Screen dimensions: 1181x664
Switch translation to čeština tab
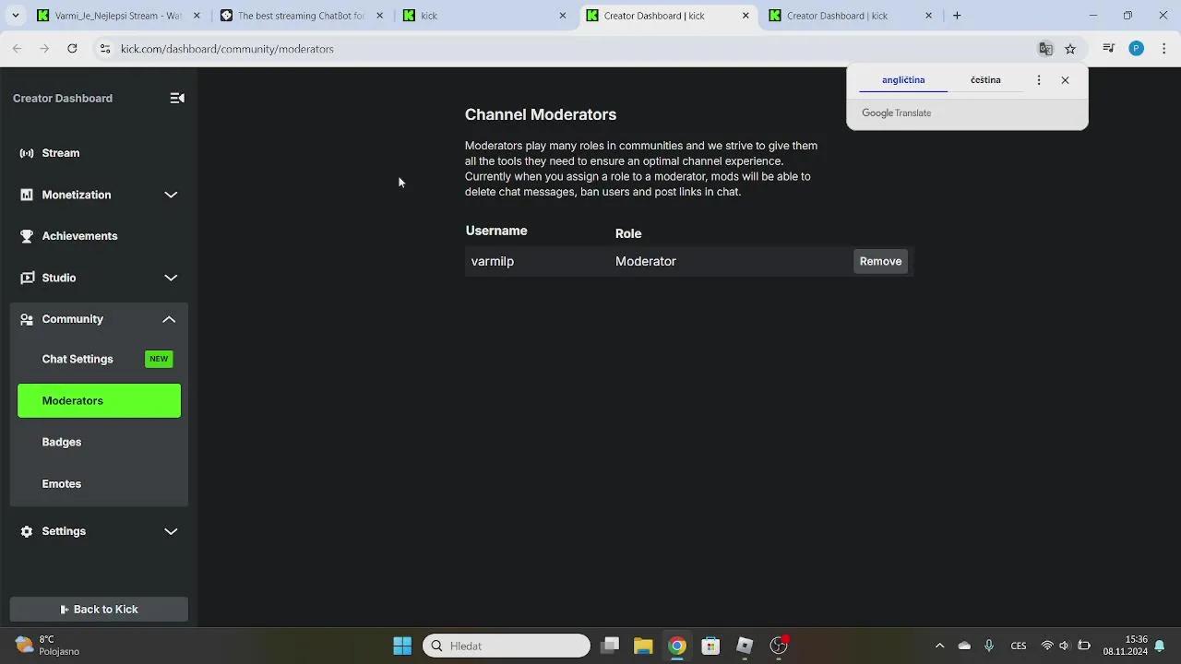click(x=985, y=80)
